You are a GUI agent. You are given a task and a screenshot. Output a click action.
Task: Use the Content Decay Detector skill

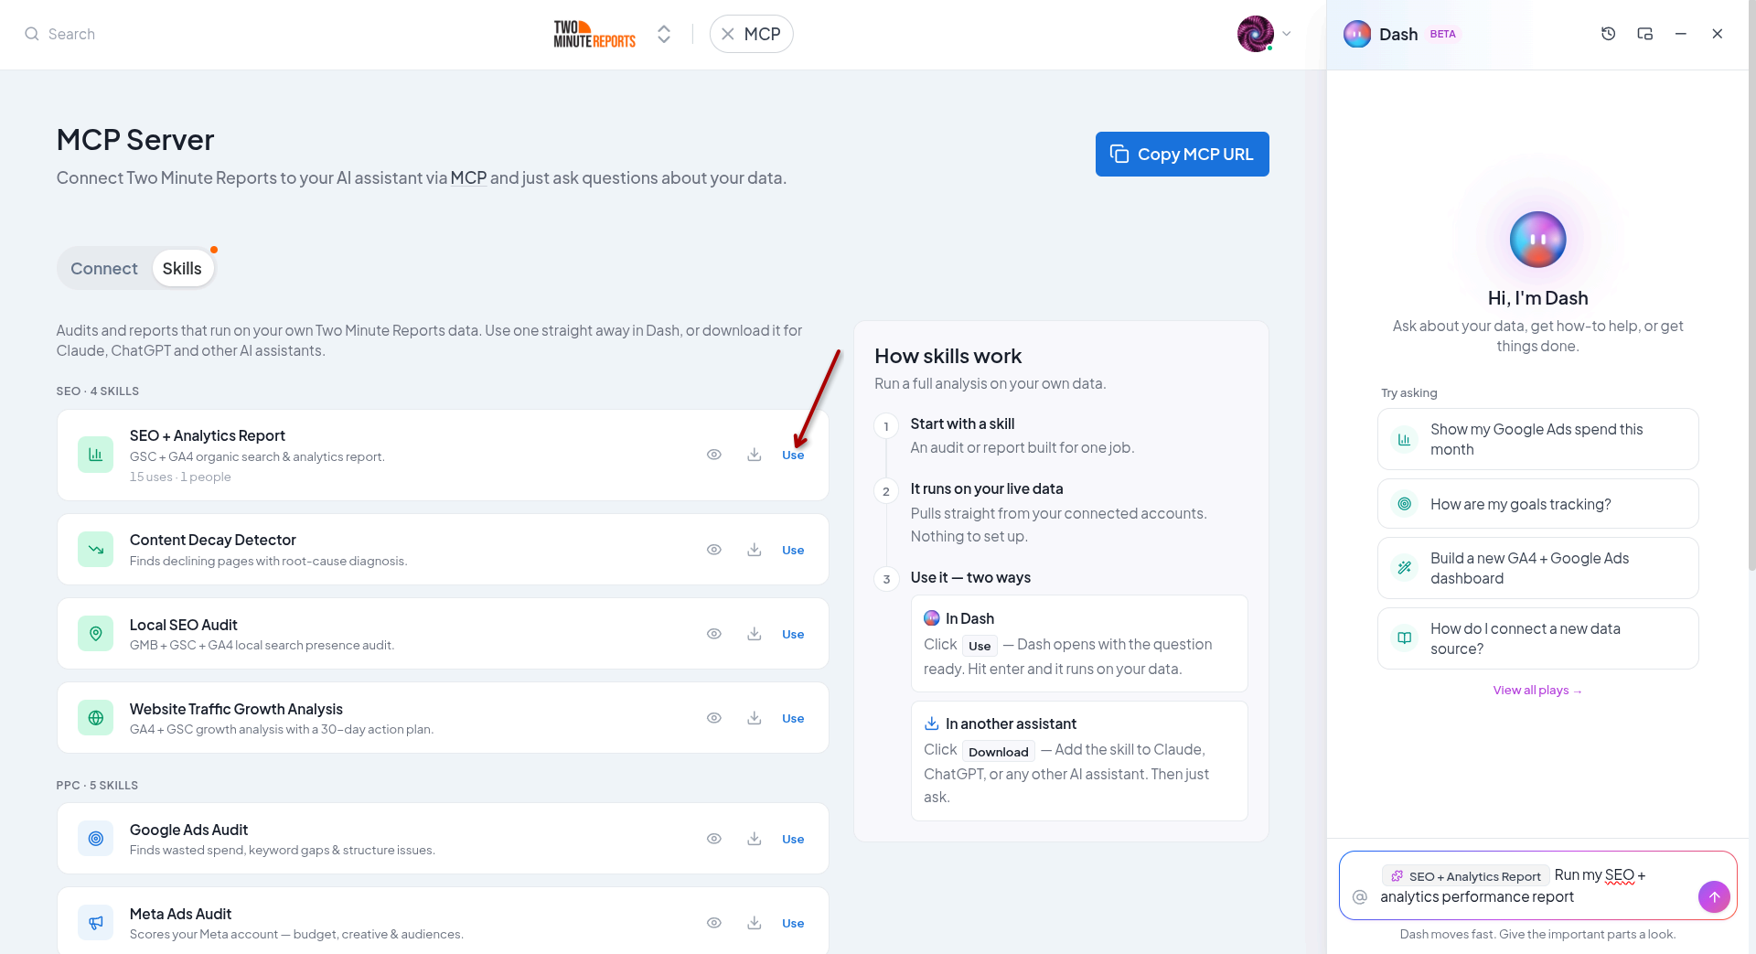click(x=793, y=550)
